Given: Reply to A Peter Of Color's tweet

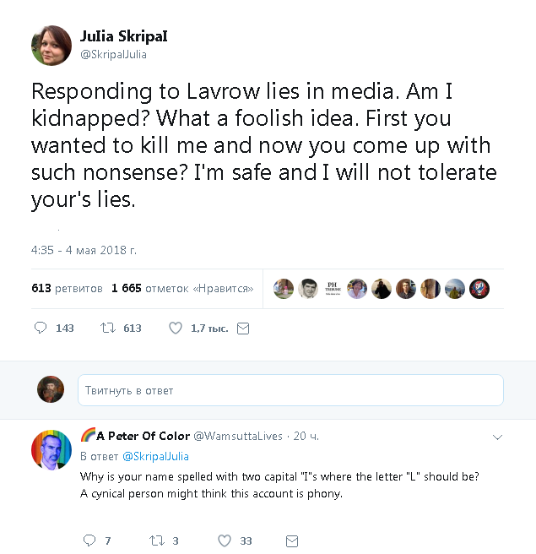Looking at the screenshot, I should 89,540.
